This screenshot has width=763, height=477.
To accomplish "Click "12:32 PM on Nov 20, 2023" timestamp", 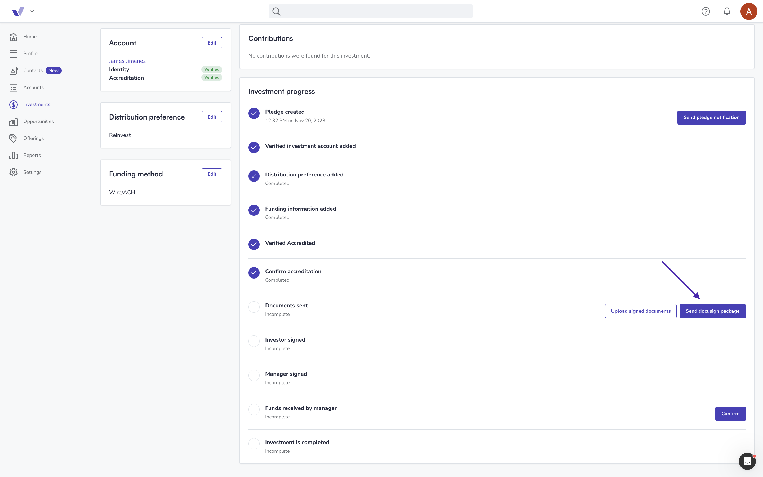I will (x=295, y=121).
